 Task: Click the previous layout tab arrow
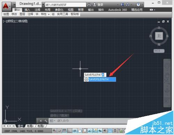[7, 126]
